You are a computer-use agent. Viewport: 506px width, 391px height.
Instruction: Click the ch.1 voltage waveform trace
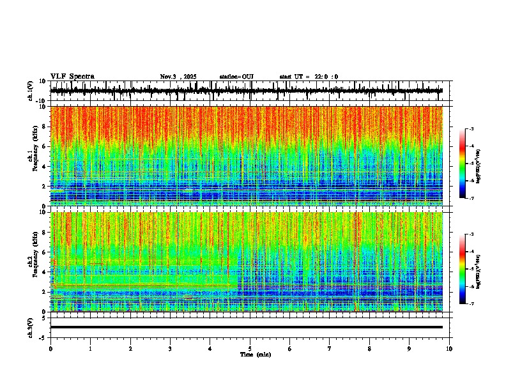[x=247, y=91]
